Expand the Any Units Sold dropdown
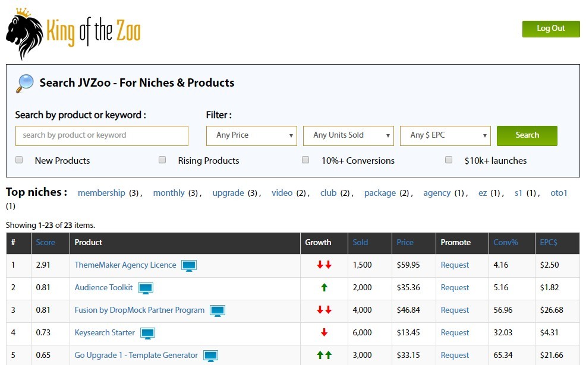586x365 pixels. click(348, 135)
